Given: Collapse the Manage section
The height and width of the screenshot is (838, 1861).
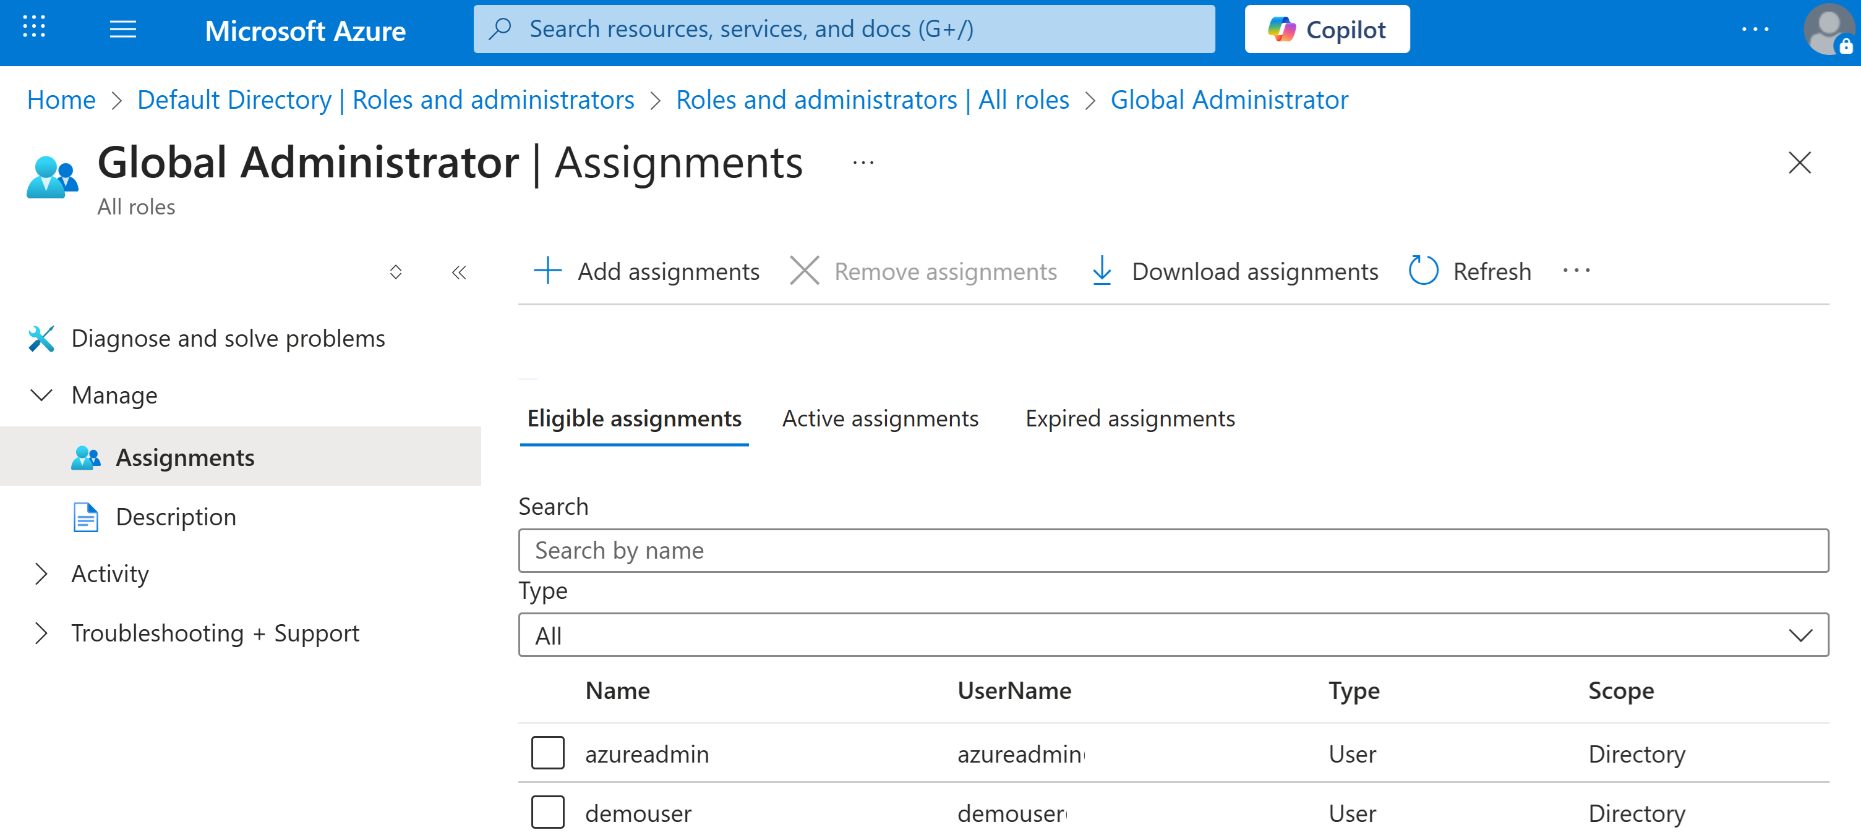Looking at the screenshot, I should (41, 396).
